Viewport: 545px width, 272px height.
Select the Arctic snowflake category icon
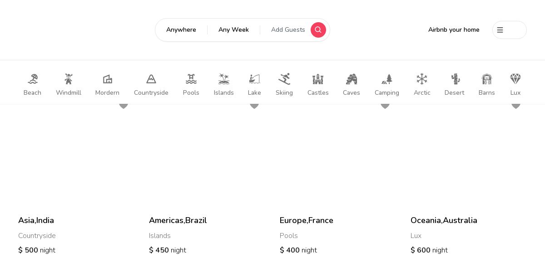pyautogui.click(x=422, y=79)
